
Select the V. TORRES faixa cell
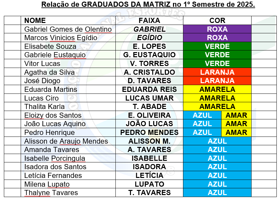(149, 63)
